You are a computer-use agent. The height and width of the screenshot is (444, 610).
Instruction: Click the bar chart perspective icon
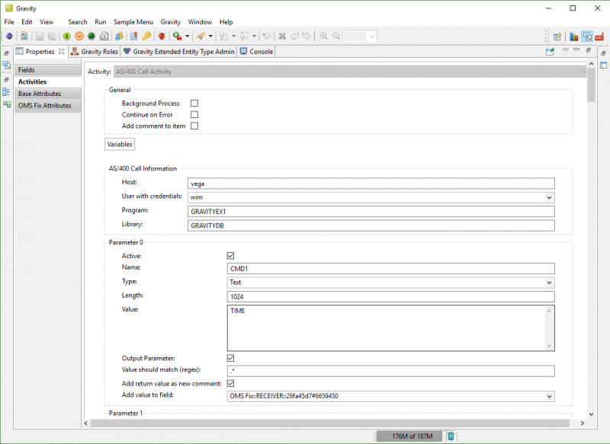point(573,36)
